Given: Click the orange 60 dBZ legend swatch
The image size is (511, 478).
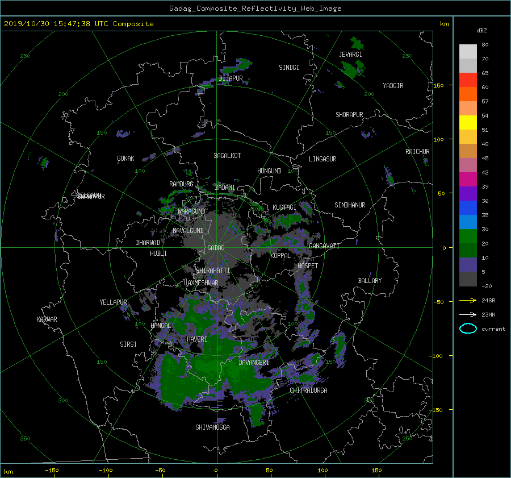Looking at the screenshot, I should [x=468, y=94].
